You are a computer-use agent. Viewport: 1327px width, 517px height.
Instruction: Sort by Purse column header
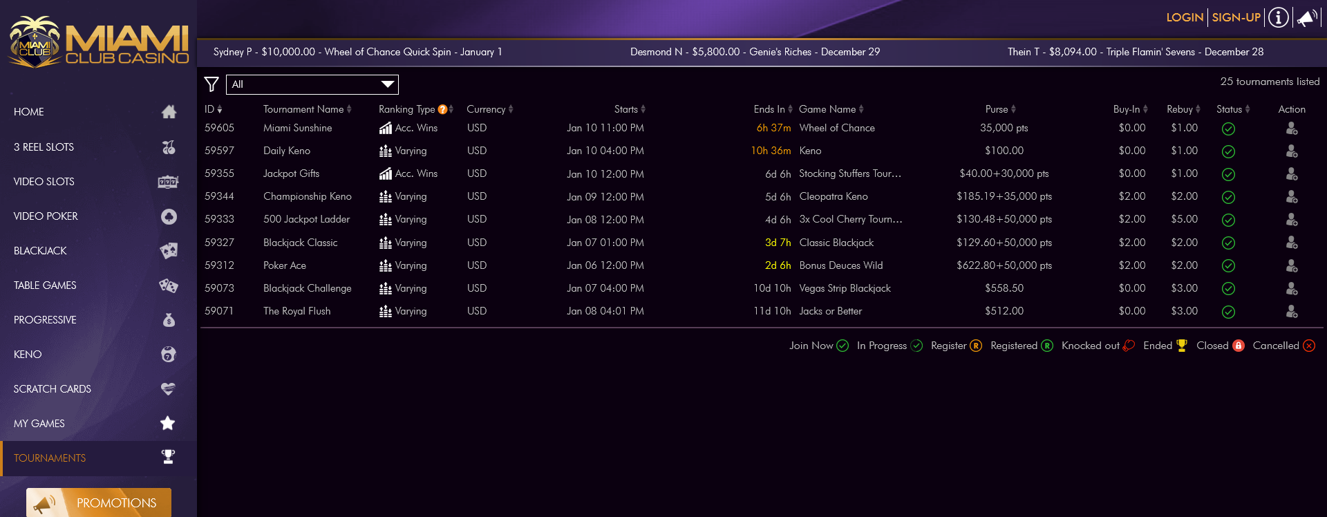click(1000, 109)
